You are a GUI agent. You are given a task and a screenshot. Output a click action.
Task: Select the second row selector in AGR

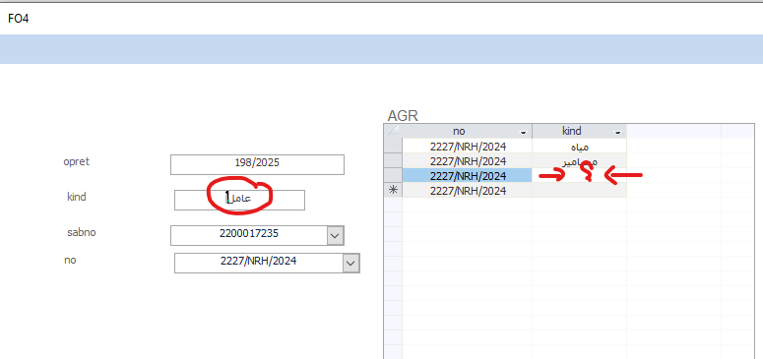coord(393,160)
